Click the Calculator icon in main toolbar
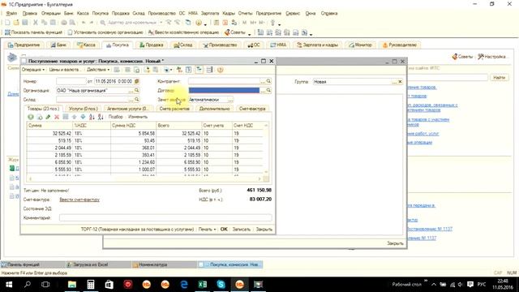This screenshot has height=292, width=519. pos(217,23)
